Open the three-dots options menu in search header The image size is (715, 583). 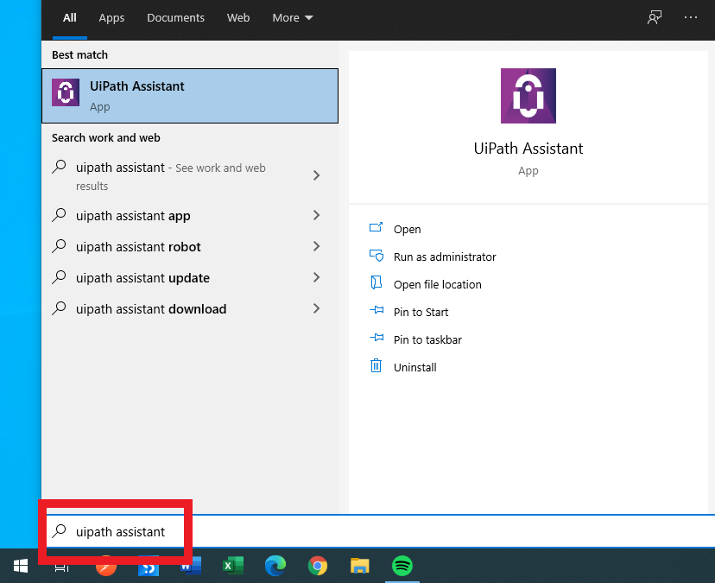point(690,17)
